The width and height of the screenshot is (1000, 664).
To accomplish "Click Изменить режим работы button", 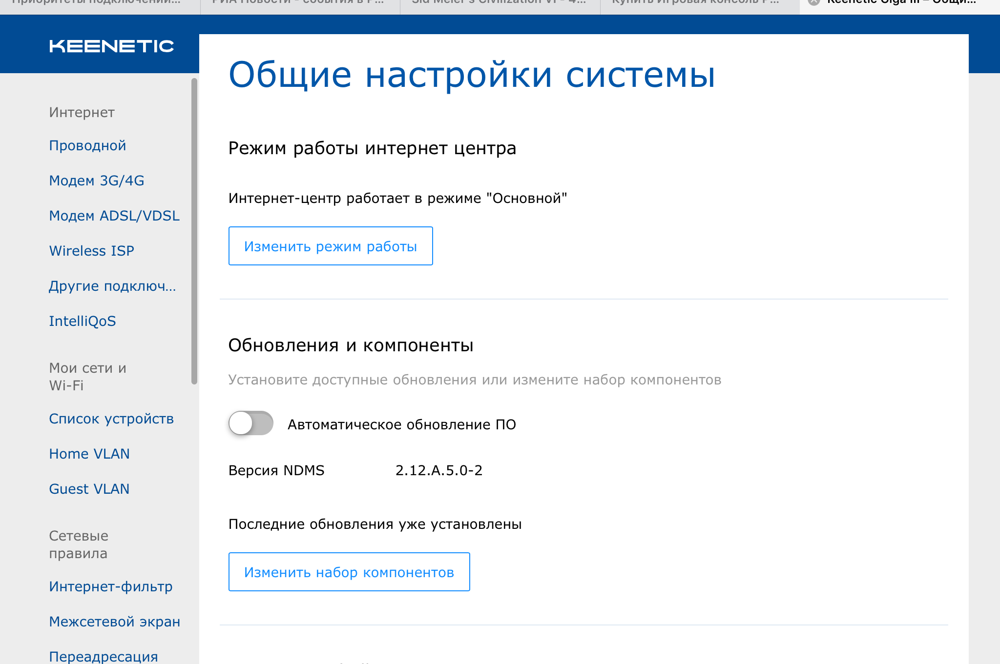I will click(331, 246).
